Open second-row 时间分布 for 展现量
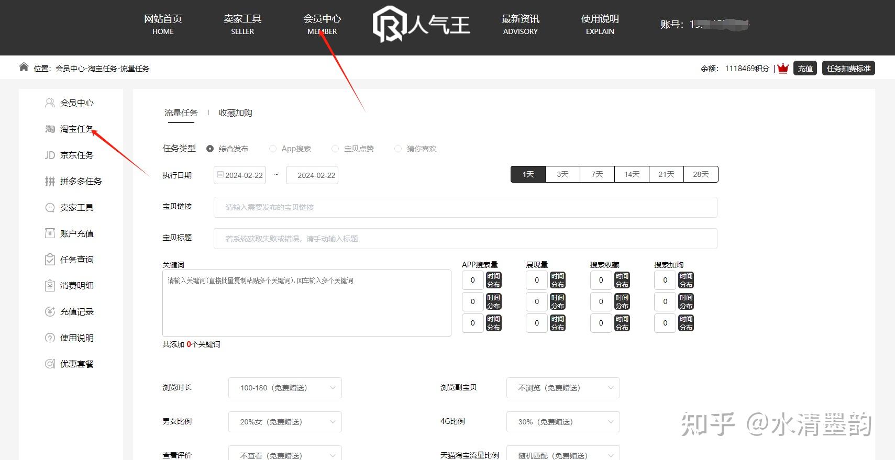Screen dimensions: 895x460 point(558,301)
